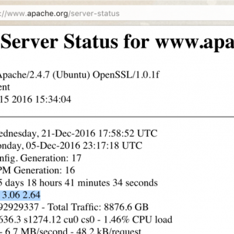Click the '15 2016 15:34:04' build time line

click(36, 99)
